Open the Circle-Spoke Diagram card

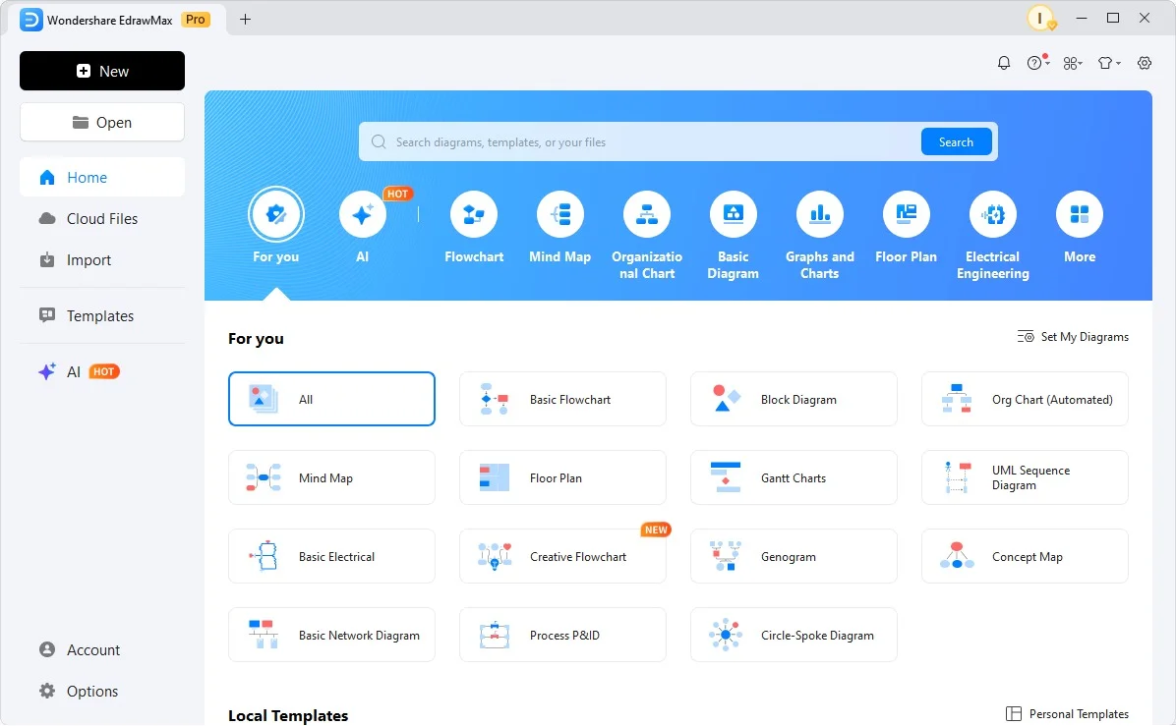[x=794, y=636]
